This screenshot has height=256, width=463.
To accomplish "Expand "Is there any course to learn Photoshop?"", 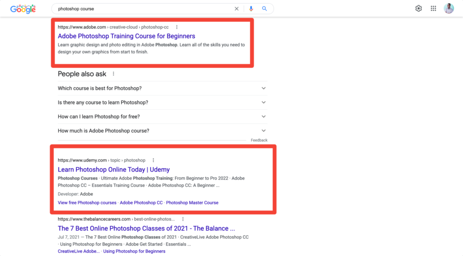I will [264, 102].
